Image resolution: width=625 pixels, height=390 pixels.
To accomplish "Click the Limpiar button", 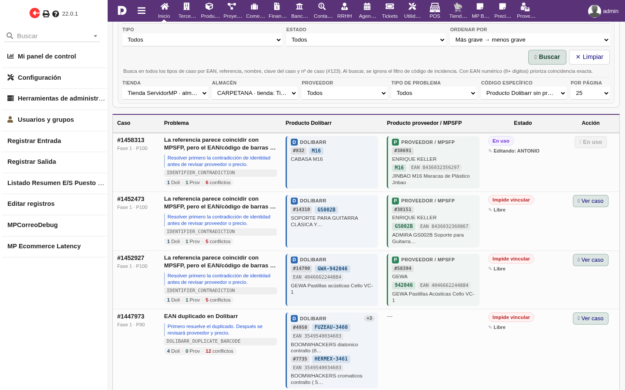I will 589,57.
